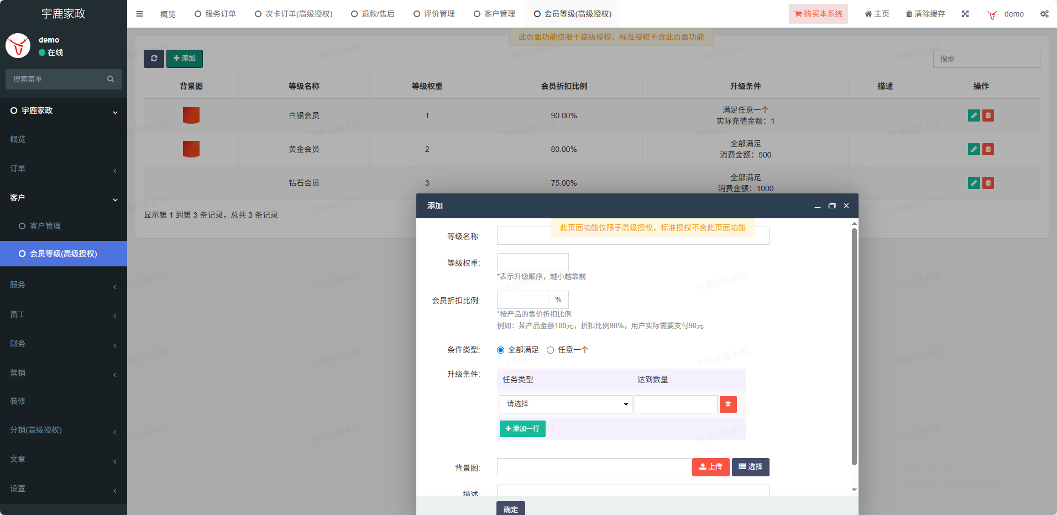Select the 全部满足 radio option

pyautogui.click(x=500, y=350)
